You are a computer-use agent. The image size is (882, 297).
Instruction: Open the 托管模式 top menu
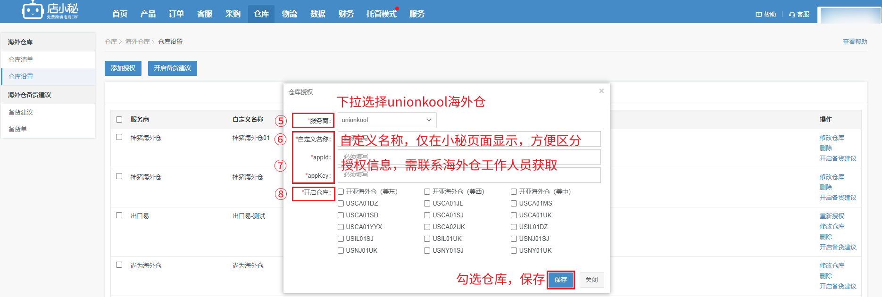[382, 14]
